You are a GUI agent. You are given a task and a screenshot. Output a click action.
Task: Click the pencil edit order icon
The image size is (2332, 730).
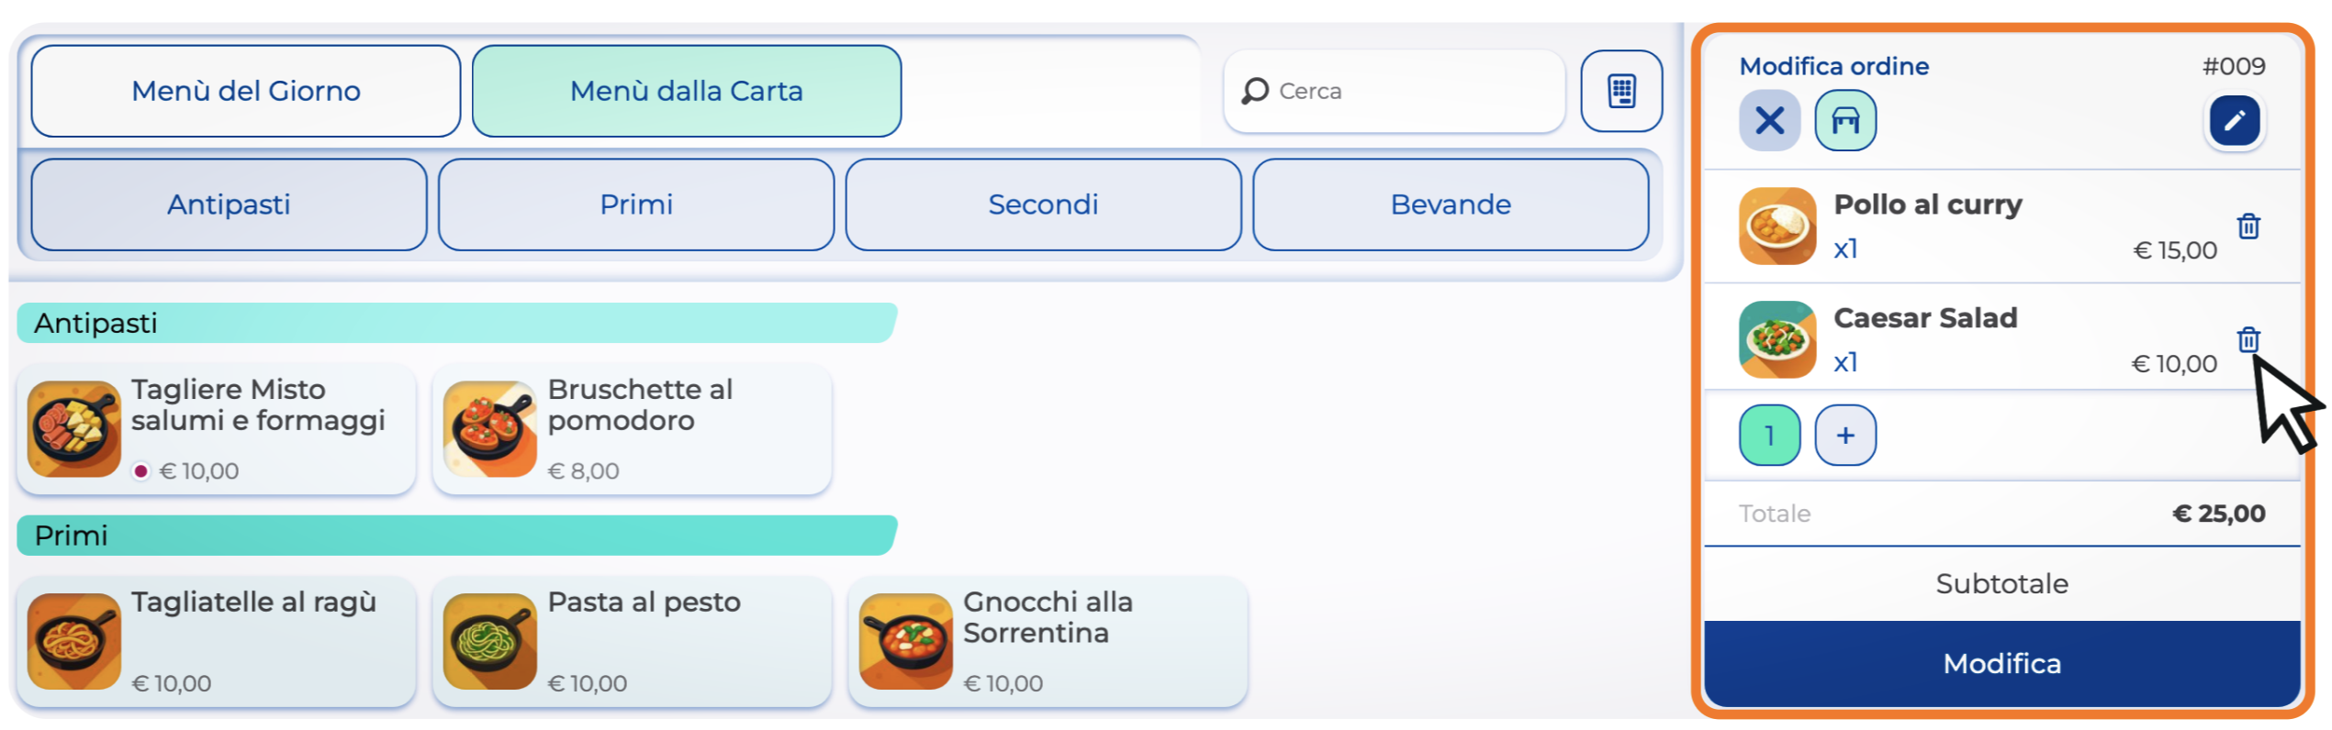point(2234,120)
